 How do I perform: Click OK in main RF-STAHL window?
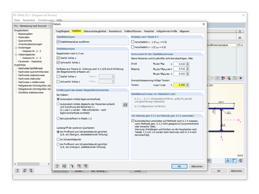pos(219,171)
